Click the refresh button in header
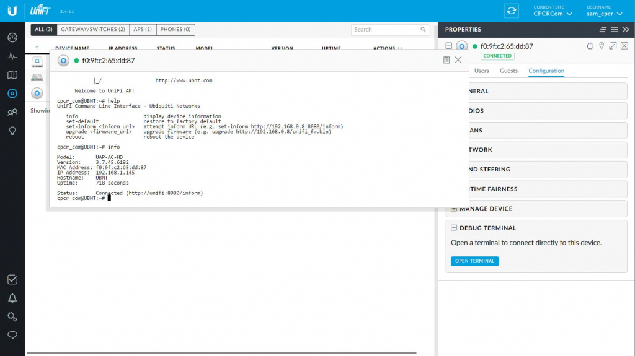Viewport: 635px width, 356px height. coord(512,11)
